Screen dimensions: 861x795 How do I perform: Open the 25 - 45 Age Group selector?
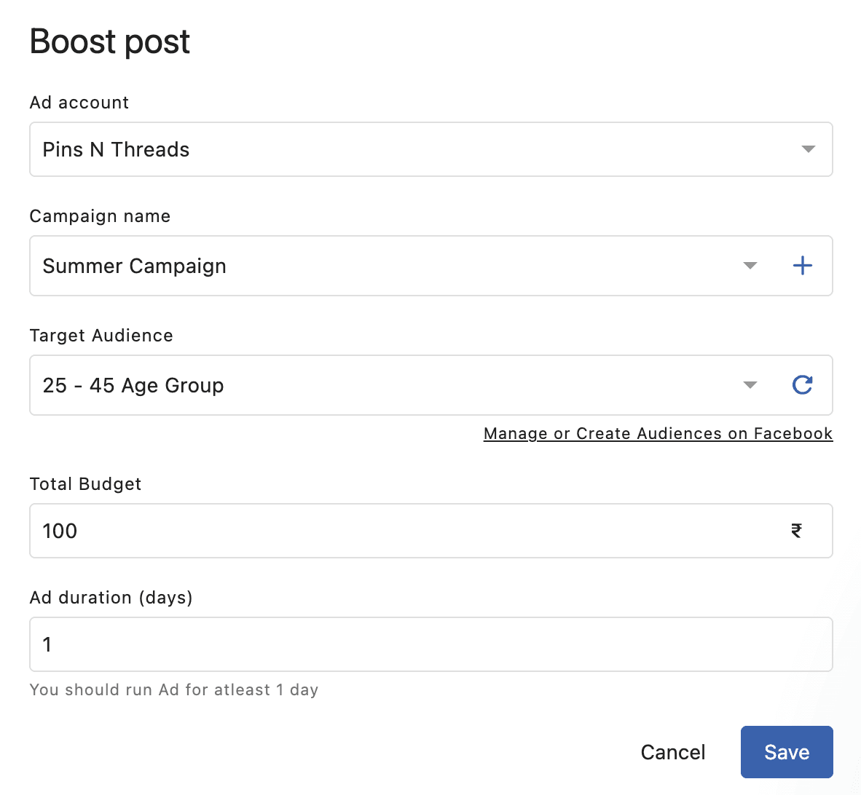(x=379, y=385)
